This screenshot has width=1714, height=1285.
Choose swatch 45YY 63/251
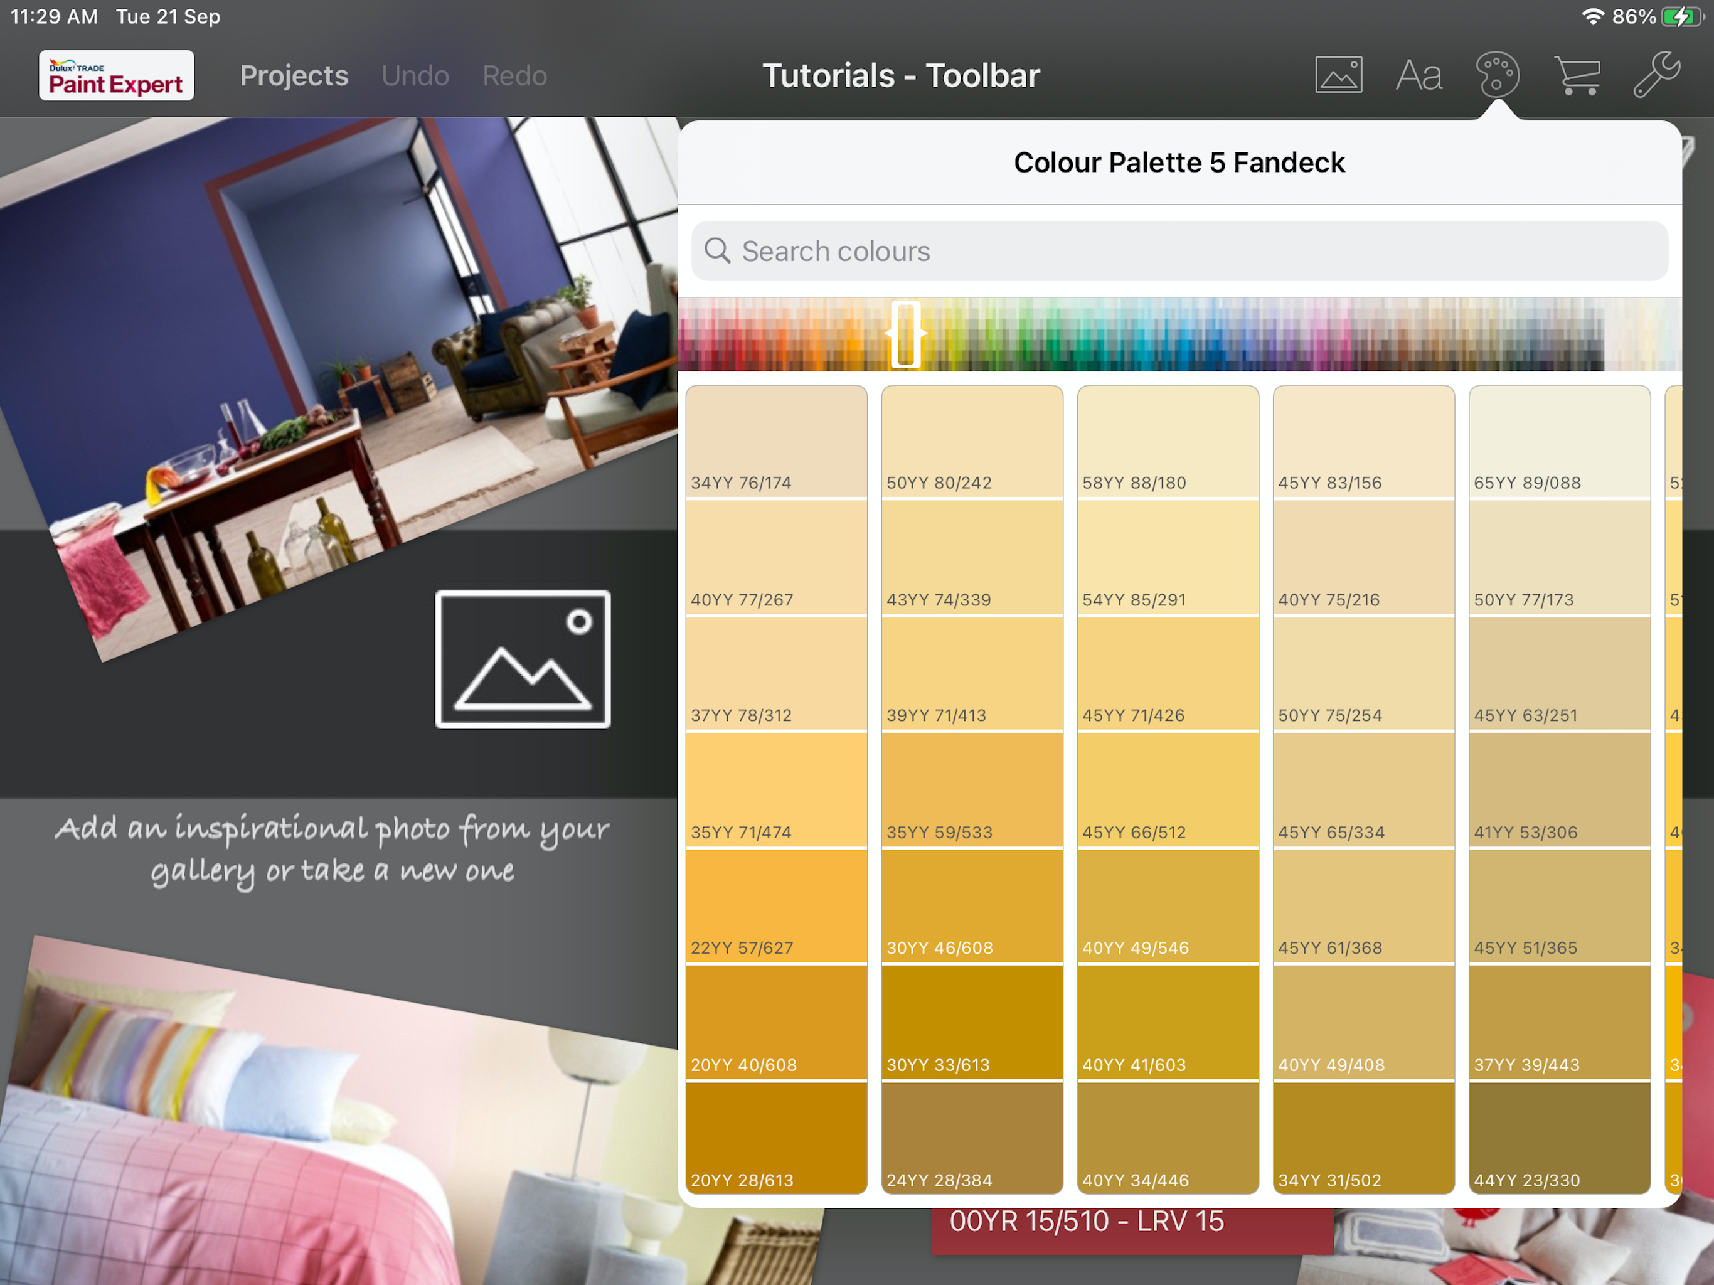pos(1559,673)
